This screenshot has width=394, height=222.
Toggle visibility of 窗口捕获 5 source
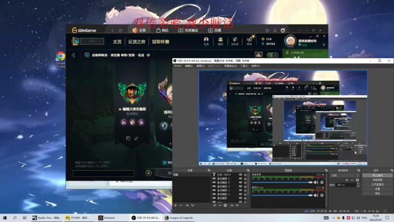[x=240, y=183]
